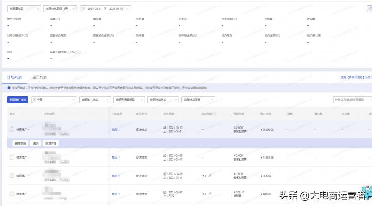Viewport: 372px width, 206px height.
Task: Switch to the 计划列表 tab
Action: click(x=14, y=77)
